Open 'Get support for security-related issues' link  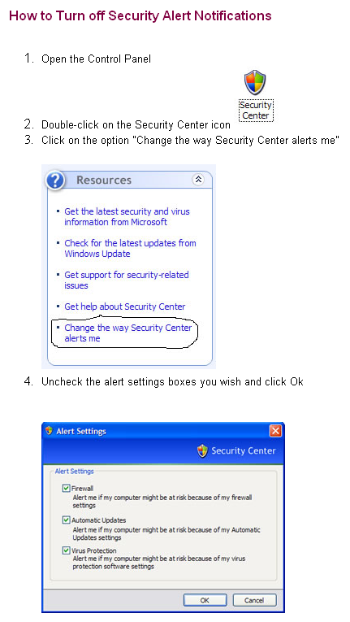coord(127,280)
